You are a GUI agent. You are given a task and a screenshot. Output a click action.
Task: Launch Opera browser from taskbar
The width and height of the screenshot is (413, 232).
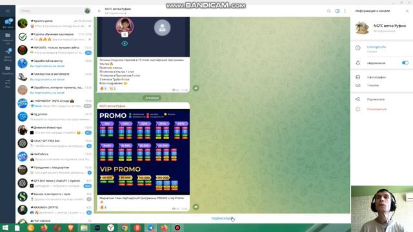click(x=57, y=227)
